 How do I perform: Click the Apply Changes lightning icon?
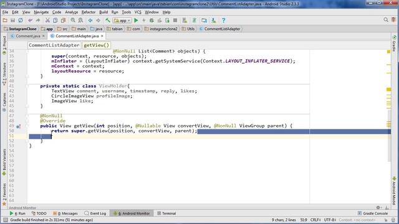click(x=144, y=21)
